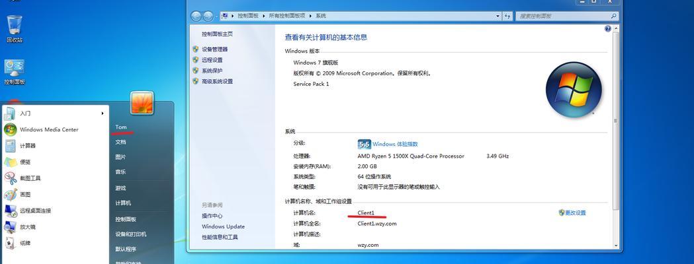694x264 pixels.
Task: Open 文档 from Start menu right pane
Action: coord(120,142)
